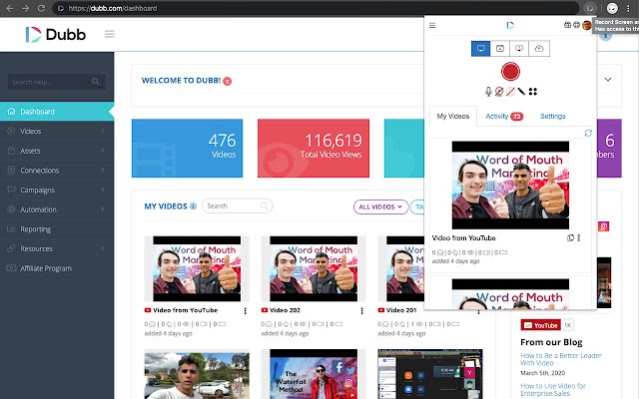Toggle the sidebar with the hamburger icon
Viewport: 639px width, 399px height.
[109, 35]
